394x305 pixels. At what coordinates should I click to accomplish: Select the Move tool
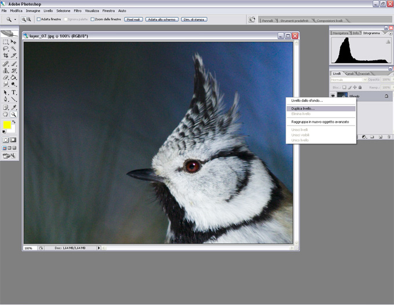(x=13, y=42)
